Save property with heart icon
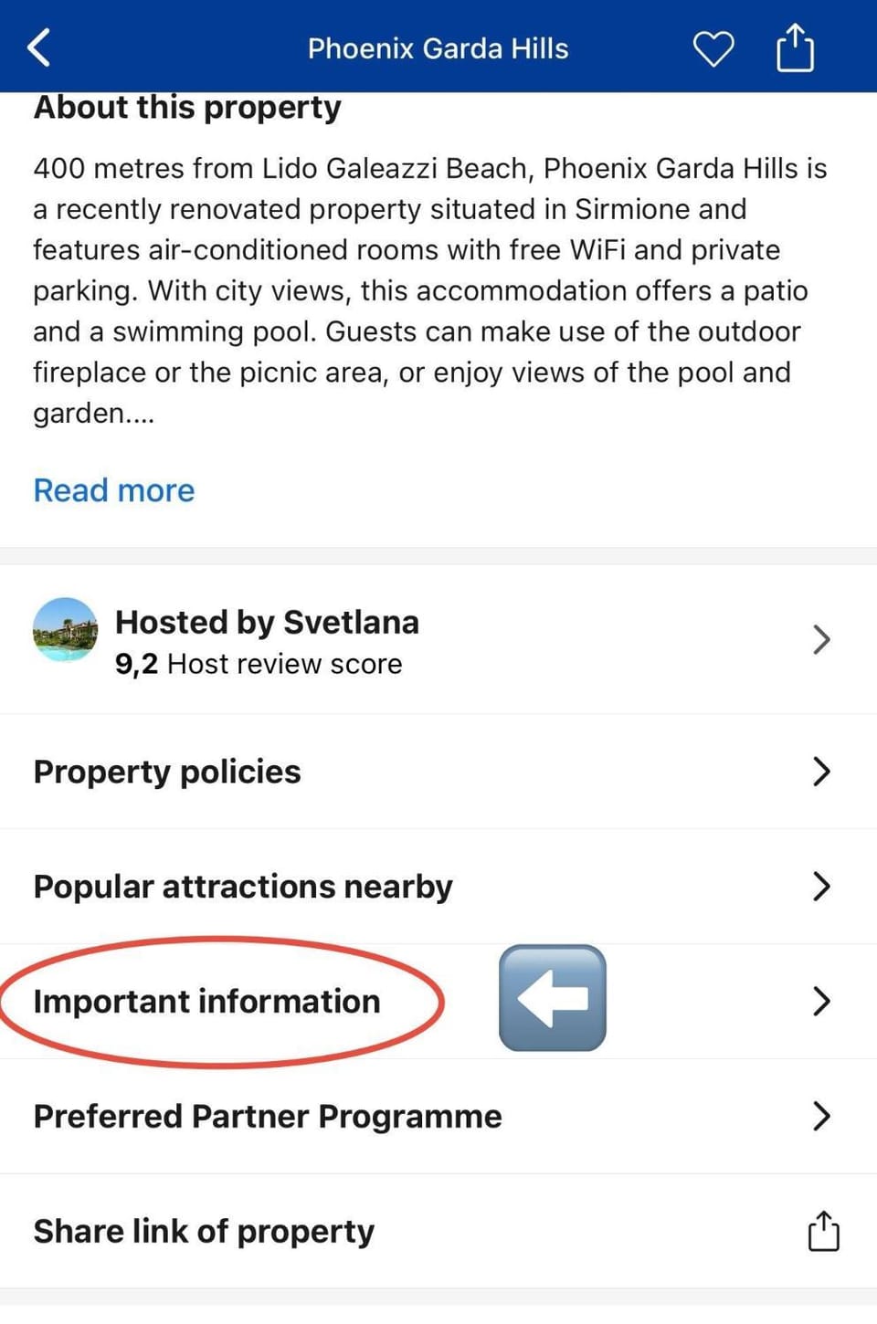The height and width of the screenshot is (1324, 877). (713, 48)
